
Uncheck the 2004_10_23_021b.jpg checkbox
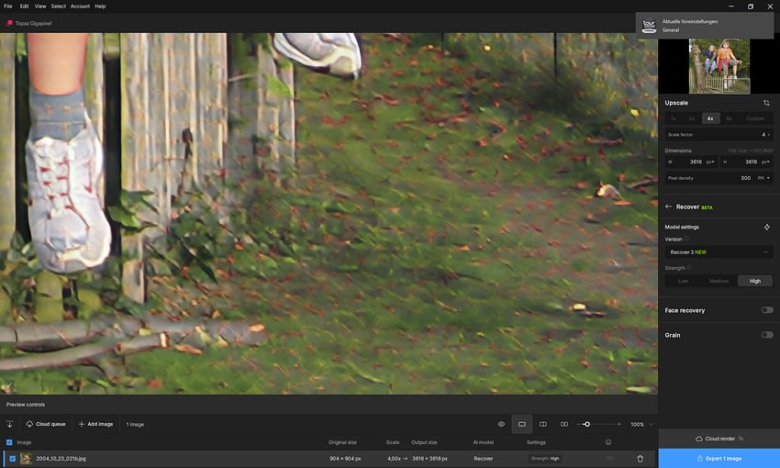[x=13, y=459]
